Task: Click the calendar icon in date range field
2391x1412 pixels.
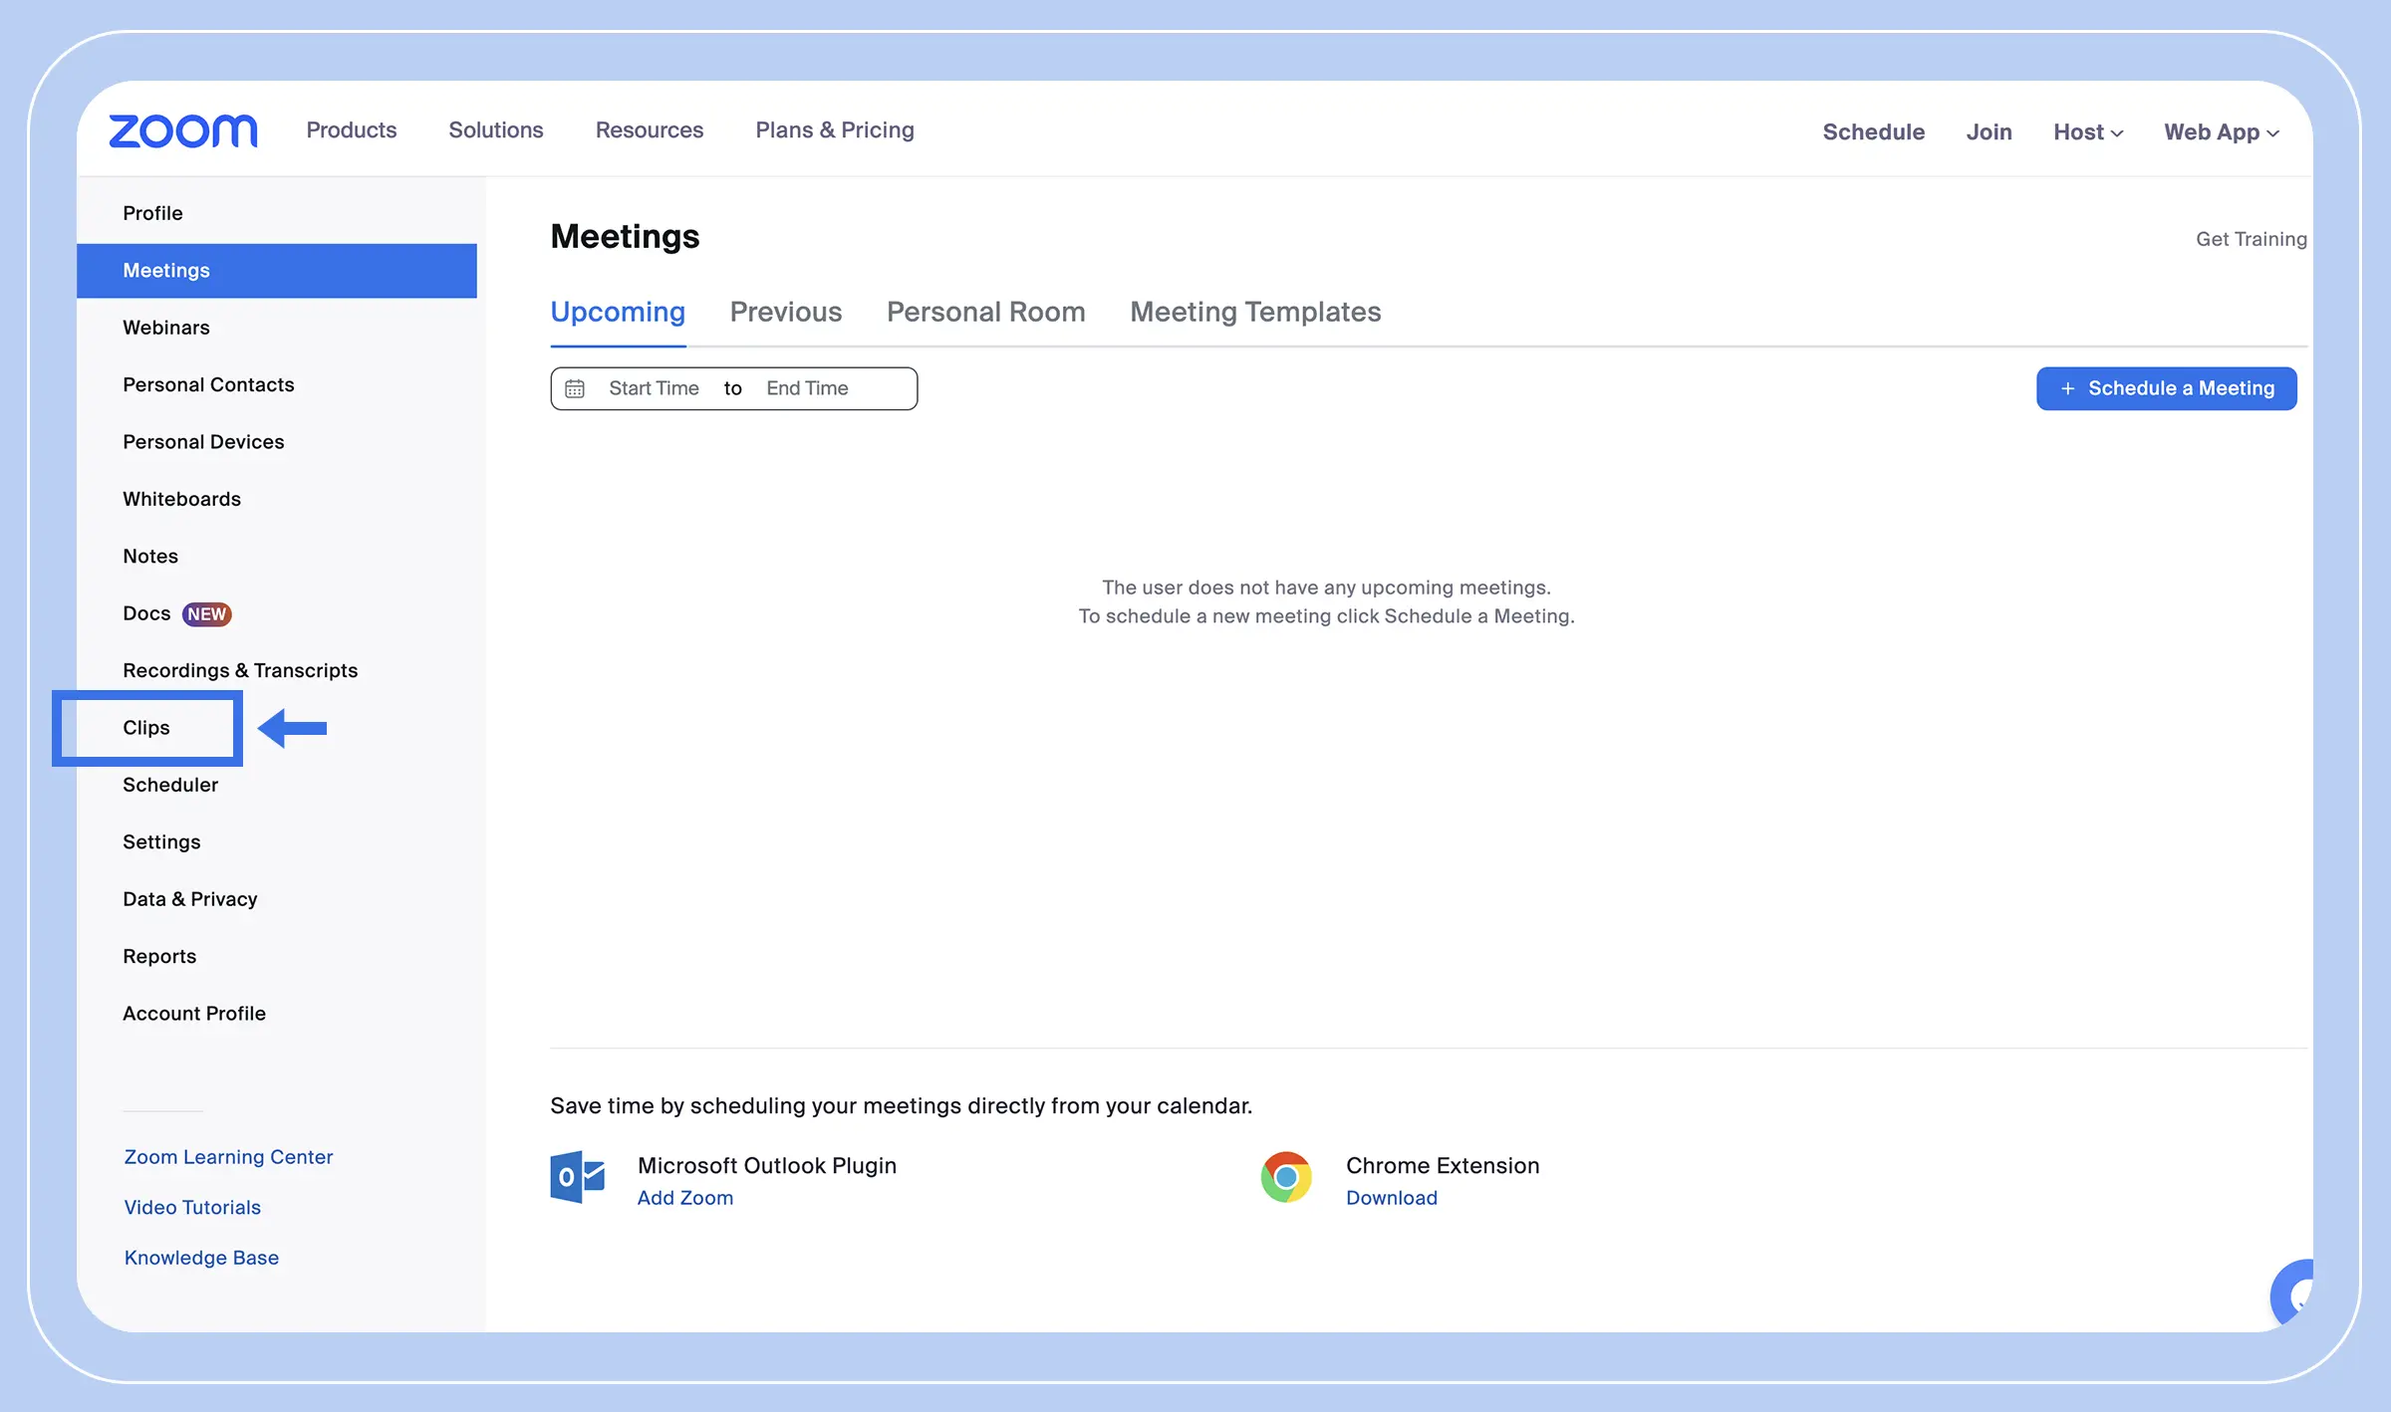Action: (575, 388)
